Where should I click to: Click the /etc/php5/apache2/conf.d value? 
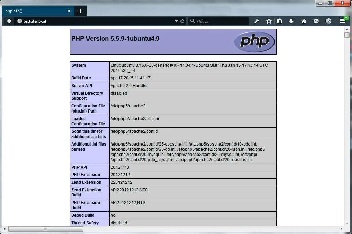pyautogui.click(x=134, y=131)
